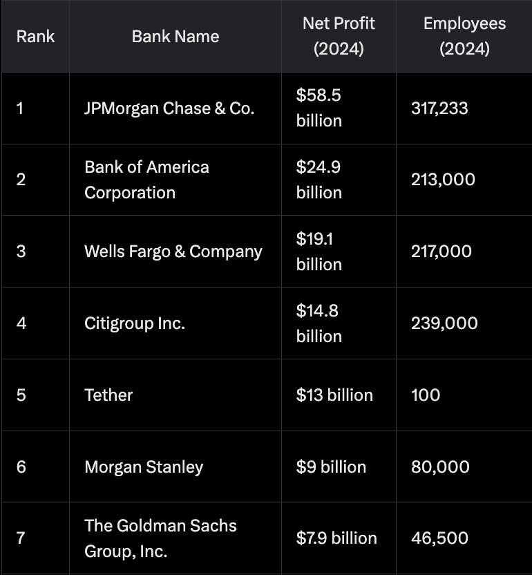Click the Net Profit (2024) column header
The image size is (532, 575).
click(x=339, y=36)
